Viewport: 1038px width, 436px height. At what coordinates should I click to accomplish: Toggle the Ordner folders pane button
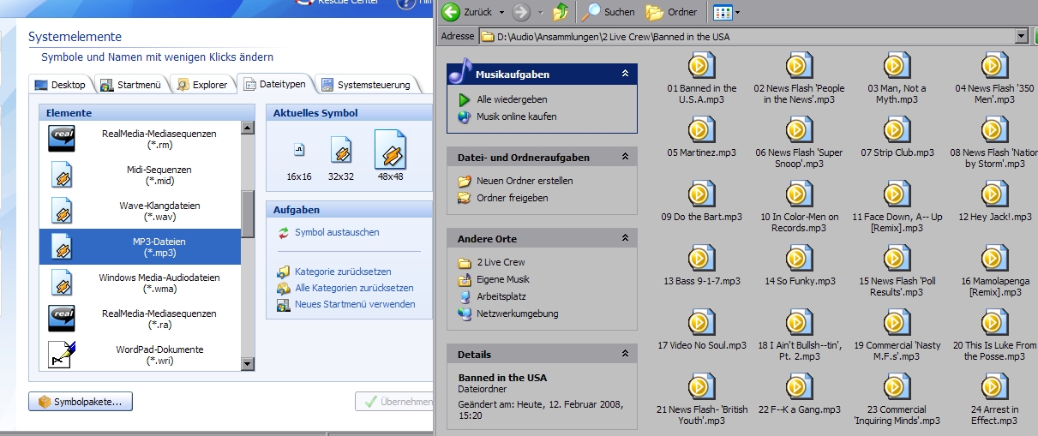click(671, 12)
